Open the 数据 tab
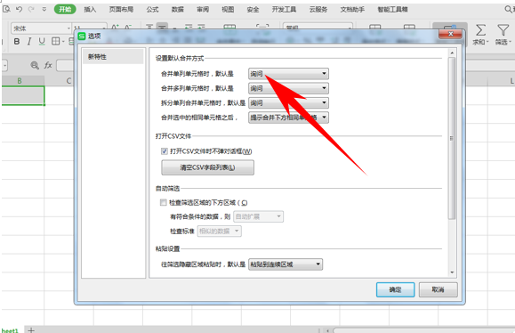 (177, 10)
